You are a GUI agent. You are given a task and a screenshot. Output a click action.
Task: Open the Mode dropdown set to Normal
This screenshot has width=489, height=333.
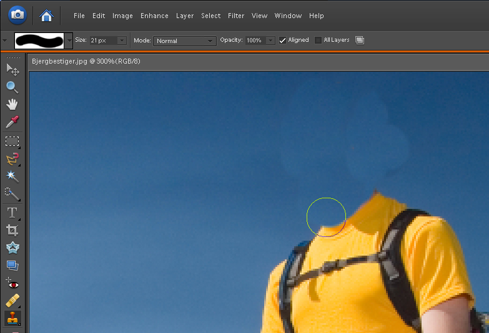point(184,41)
